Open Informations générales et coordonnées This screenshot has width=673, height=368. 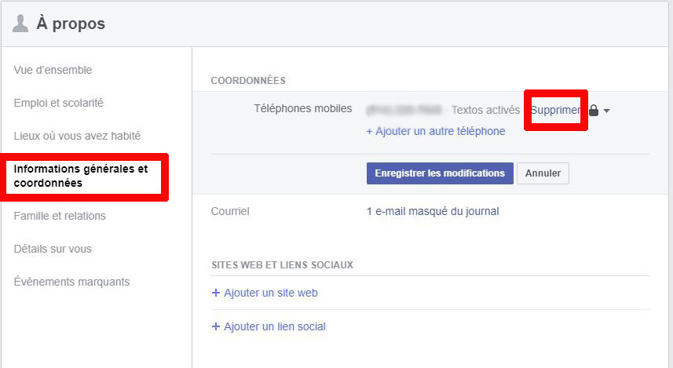[81, 176]
